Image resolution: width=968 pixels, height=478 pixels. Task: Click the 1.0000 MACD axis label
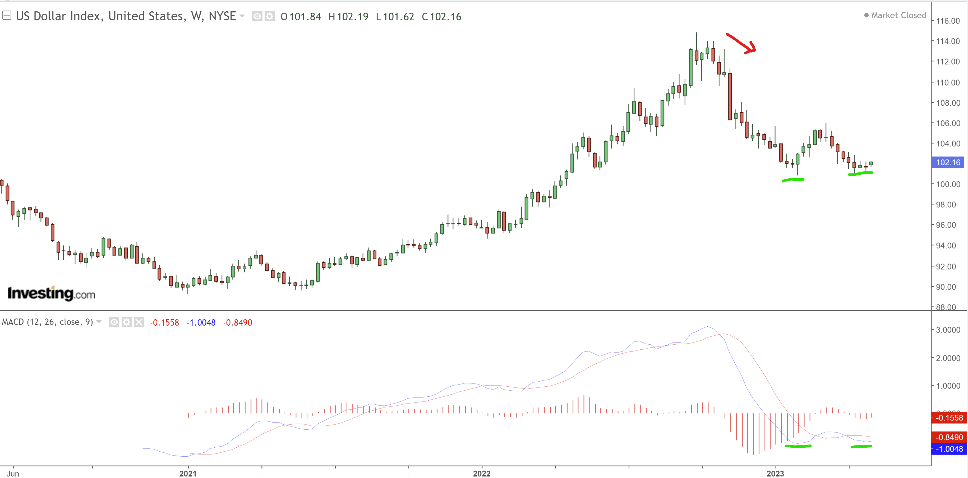coord(948,386)
